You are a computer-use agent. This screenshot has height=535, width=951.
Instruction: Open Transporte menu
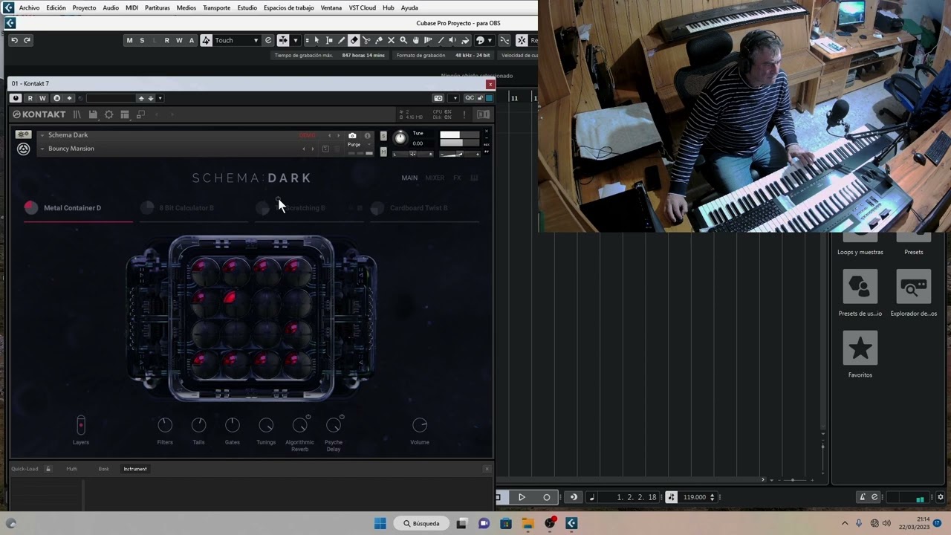pyautogui.click(x=216, y=7)
